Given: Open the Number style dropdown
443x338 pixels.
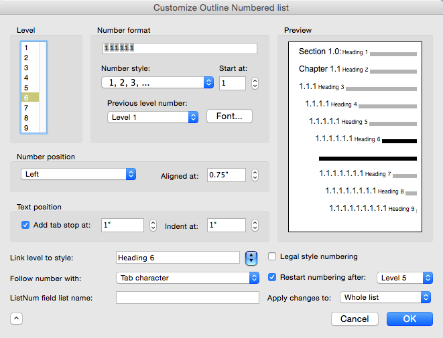Looking at the screenshot, I should (x=157, y=83).
